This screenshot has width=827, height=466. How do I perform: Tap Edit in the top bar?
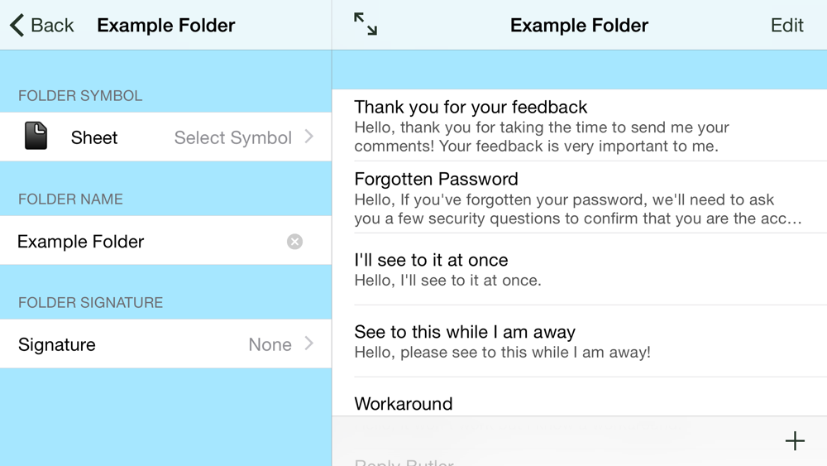787,25
